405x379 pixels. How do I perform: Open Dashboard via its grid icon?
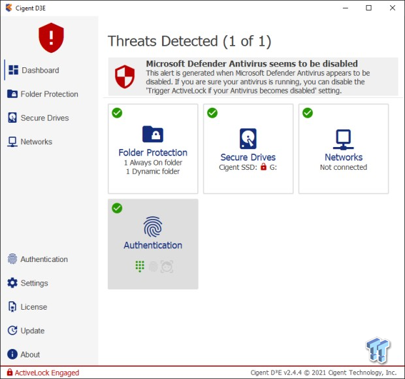(14, 70)
